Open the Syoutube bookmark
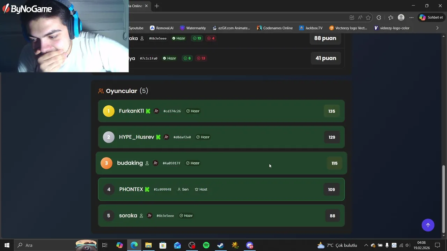447x251 pixels. [136, 28]
